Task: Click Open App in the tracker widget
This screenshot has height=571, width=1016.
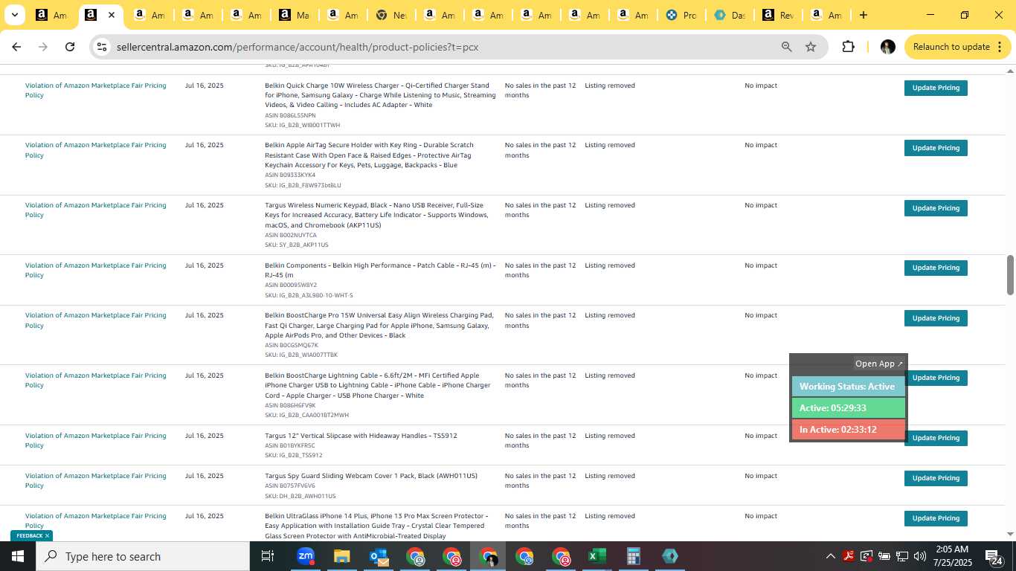Action: pyautogui.click(x=878, y=364)
